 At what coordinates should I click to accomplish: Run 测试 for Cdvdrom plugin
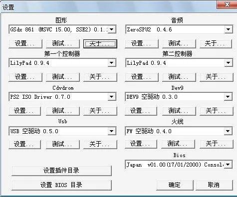pyautogui.click(x=63, y=111)
